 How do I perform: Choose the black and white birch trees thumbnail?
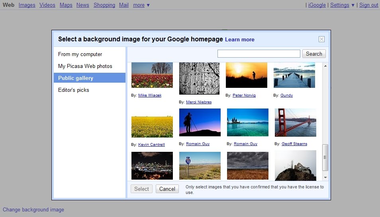click(x=199, y=78)
